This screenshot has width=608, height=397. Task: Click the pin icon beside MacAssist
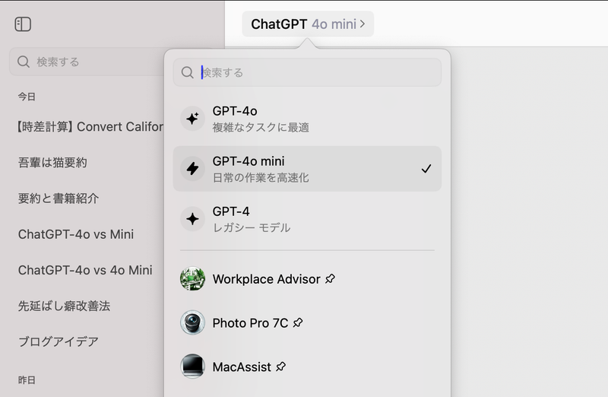280,367
